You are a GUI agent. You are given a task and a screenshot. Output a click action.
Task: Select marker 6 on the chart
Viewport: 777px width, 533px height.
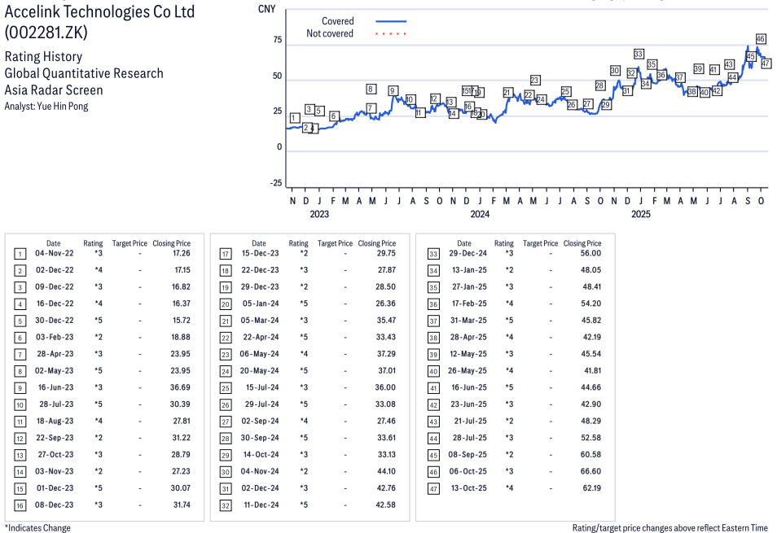334,116
